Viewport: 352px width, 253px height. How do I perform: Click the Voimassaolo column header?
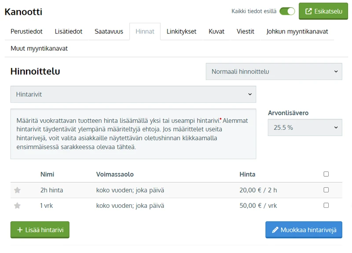click(x=115, y=174)
